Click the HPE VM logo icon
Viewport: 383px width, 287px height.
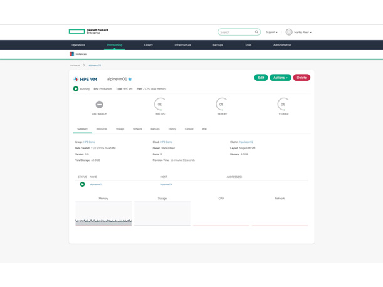76,80
